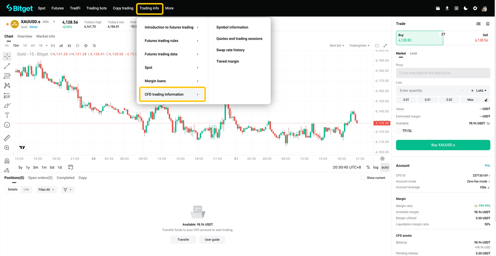Change candlestick chart style

(61, 46)
